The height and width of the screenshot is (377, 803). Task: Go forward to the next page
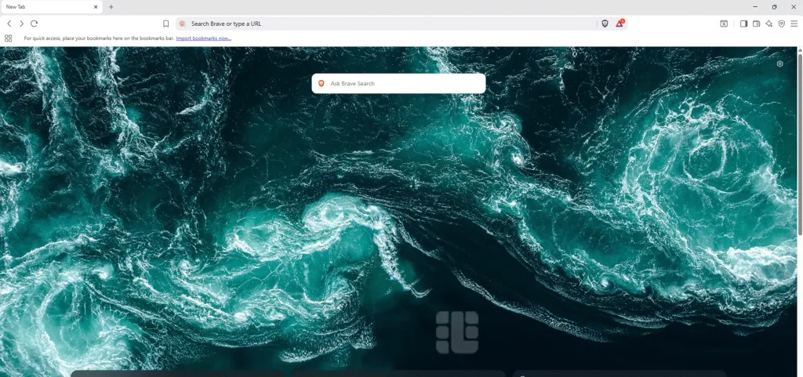click(21, 24)
